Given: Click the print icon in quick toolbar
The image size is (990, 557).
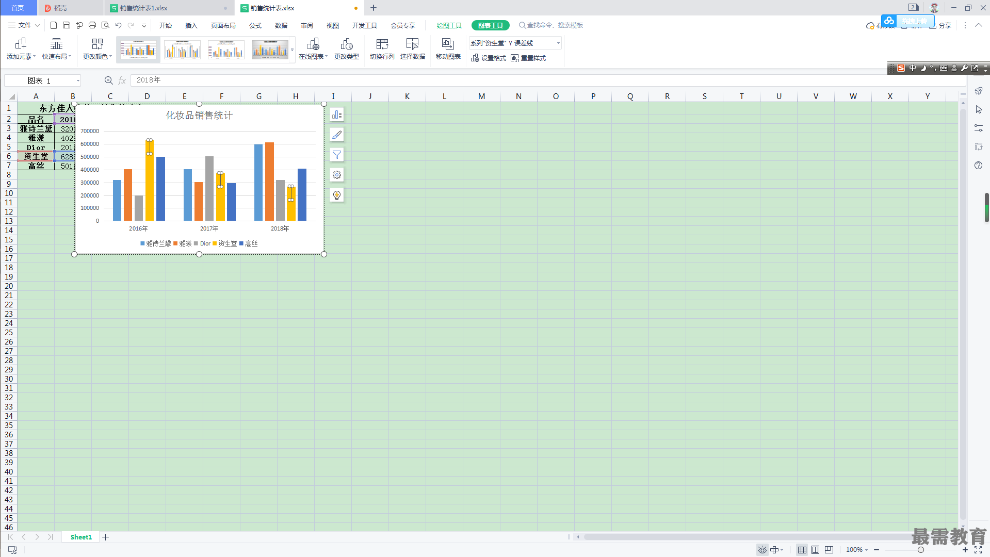Looking at the screenshot, I should [x=92, y=25].
